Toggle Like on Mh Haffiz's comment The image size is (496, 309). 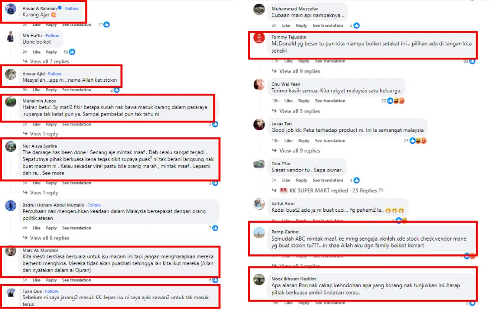[37, 52]
